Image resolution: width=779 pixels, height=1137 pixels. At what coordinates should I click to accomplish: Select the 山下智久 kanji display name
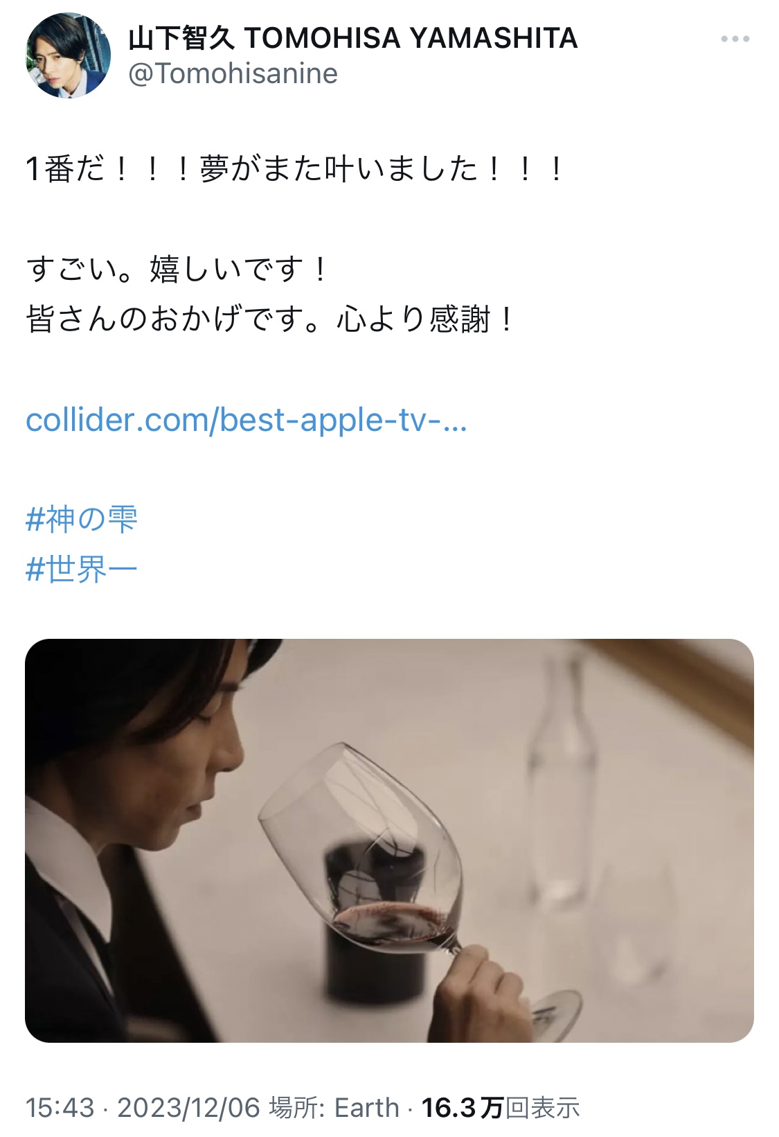(182, 38)
